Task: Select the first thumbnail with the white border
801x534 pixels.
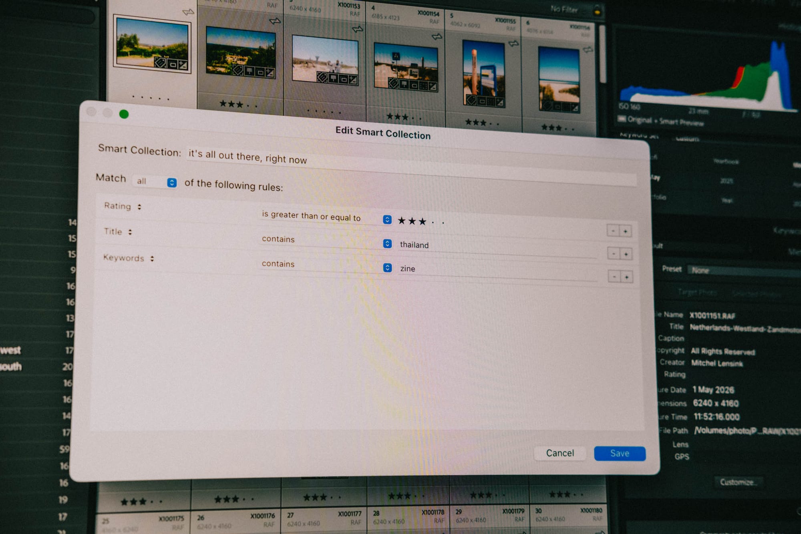Action: pyautogui.click(x=152, y=44)
